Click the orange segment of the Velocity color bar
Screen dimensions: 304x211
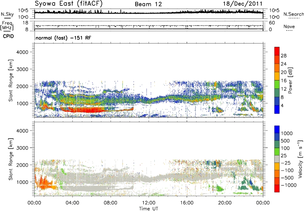point(277,174)
